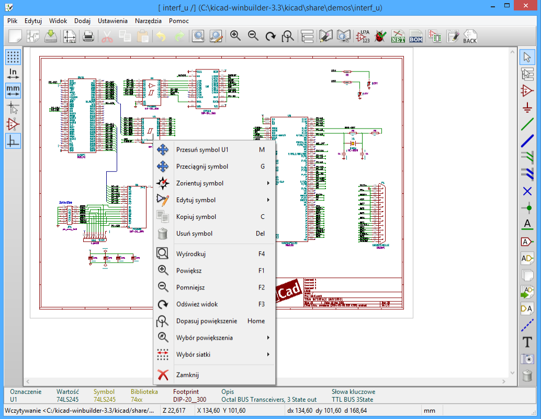Select the Place wire tool (green line)
This screenshot has width=541, height=419.
point(527,124)
